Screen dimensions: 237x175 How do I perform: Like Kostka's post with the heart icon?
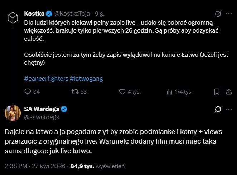tap(121, 92)
